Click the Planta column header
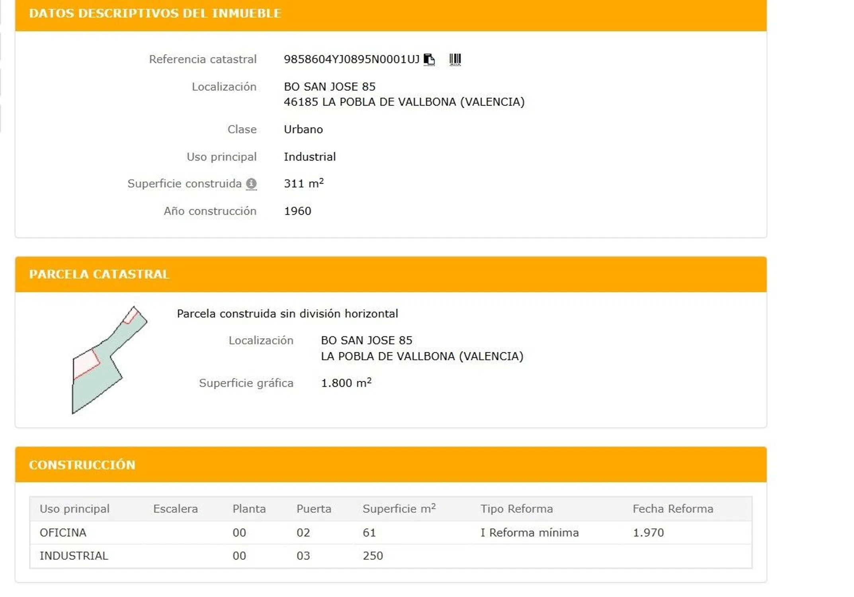This screenshot has height=597, width=854. (249, 509)
